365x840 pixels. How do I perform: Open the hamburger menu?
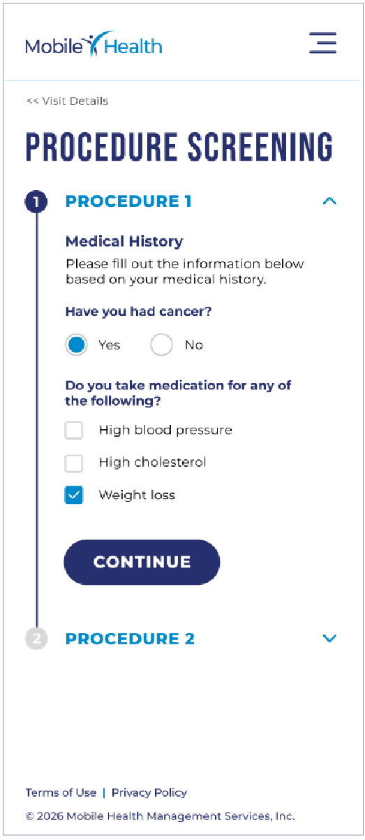[x=322, y=43]
